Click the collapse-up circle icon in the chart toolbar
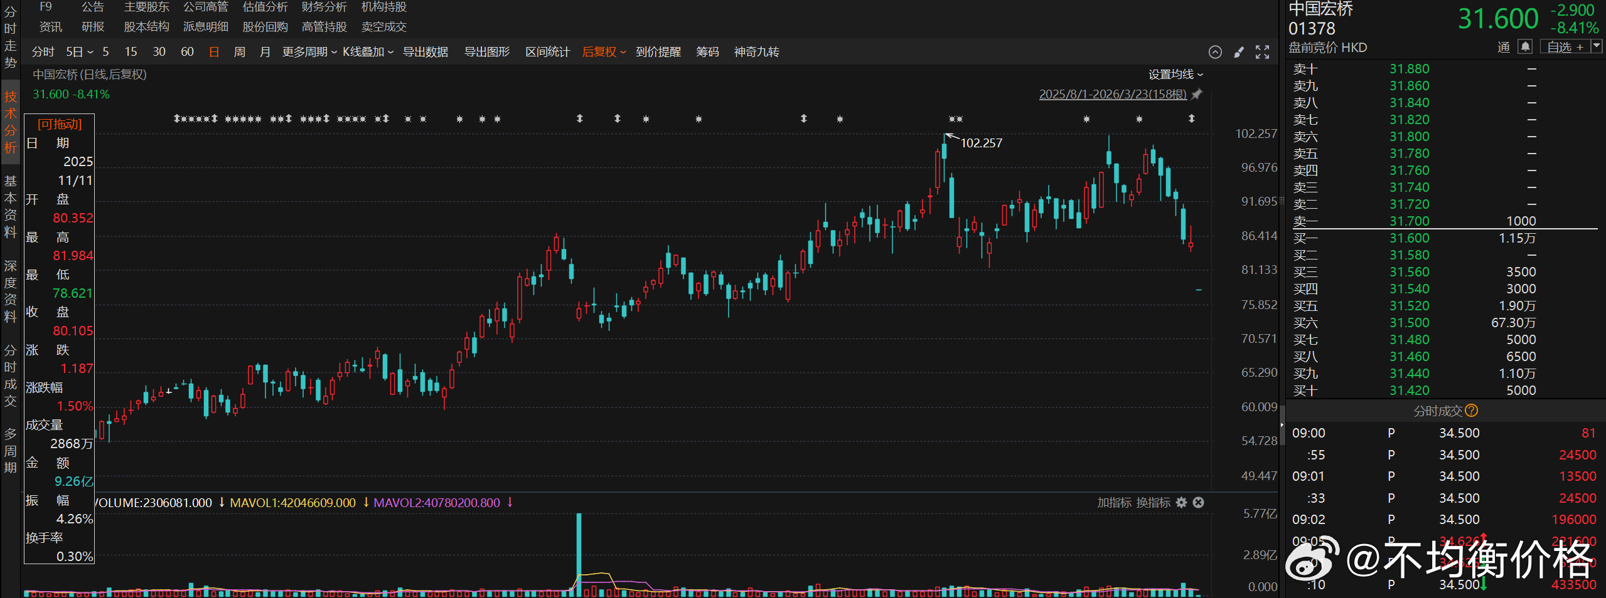The width and height of the screenshot is (1606, 598). coord(1215,52)
